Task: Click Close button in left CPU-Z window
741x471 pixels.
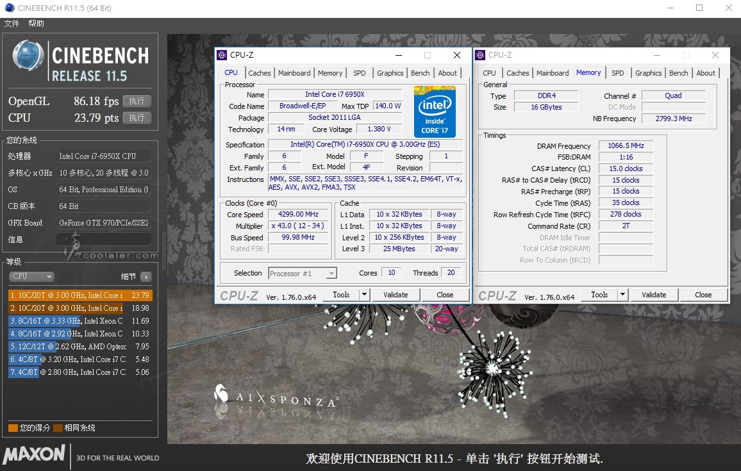Action: pos(445,295)
